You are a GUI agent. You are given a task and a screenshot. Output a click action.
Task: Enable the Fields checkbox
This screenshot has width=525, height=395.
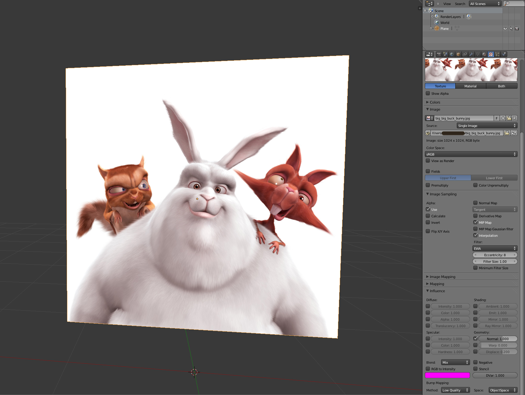428,171
